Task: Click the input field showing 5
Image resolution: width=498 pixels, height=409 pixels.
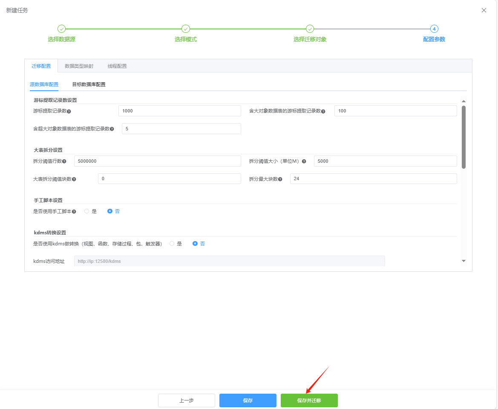Action: (x=181, y=129)
